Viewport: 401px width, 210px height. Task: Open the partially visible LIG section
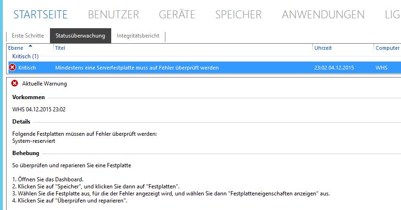coord(392,15)
